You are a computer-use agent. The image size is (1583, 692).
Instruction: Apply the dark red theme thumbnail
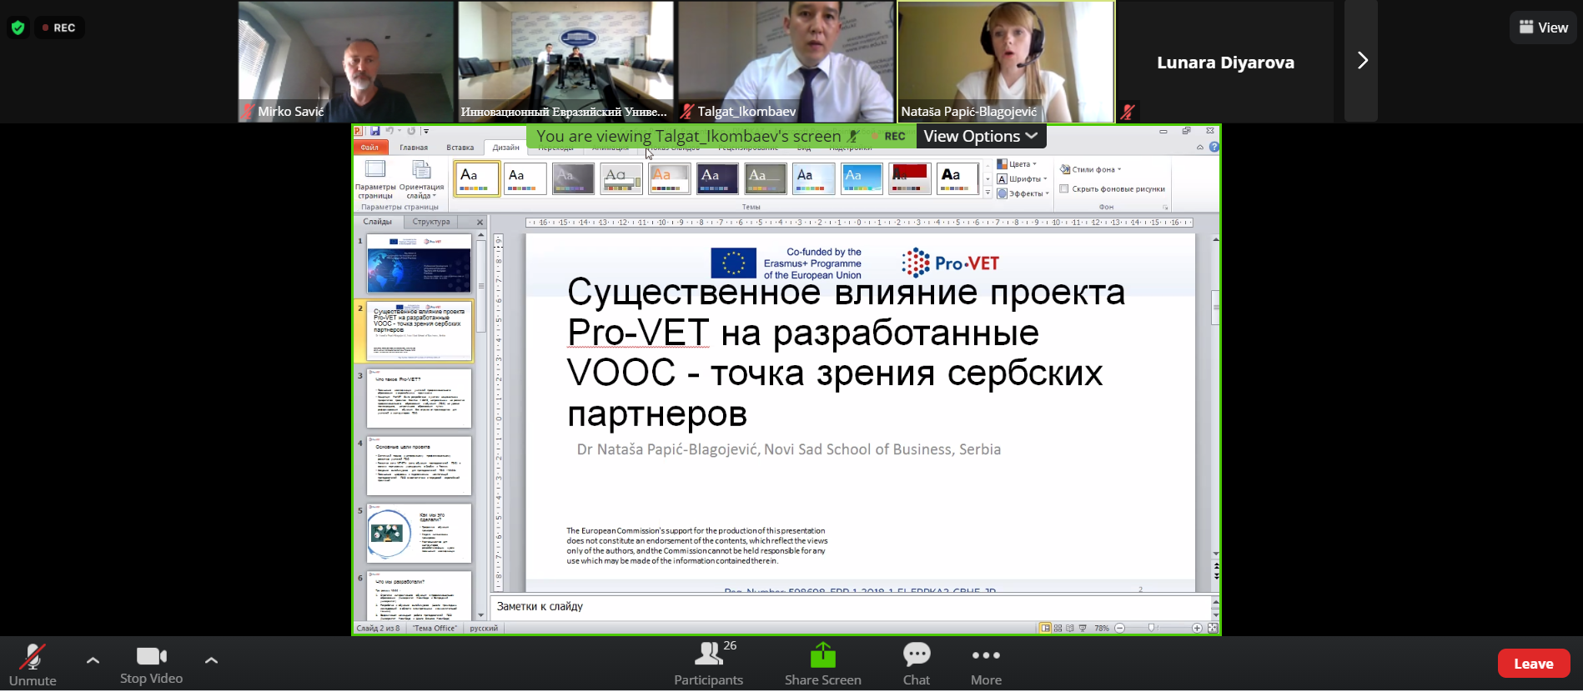tap(910, 178)
